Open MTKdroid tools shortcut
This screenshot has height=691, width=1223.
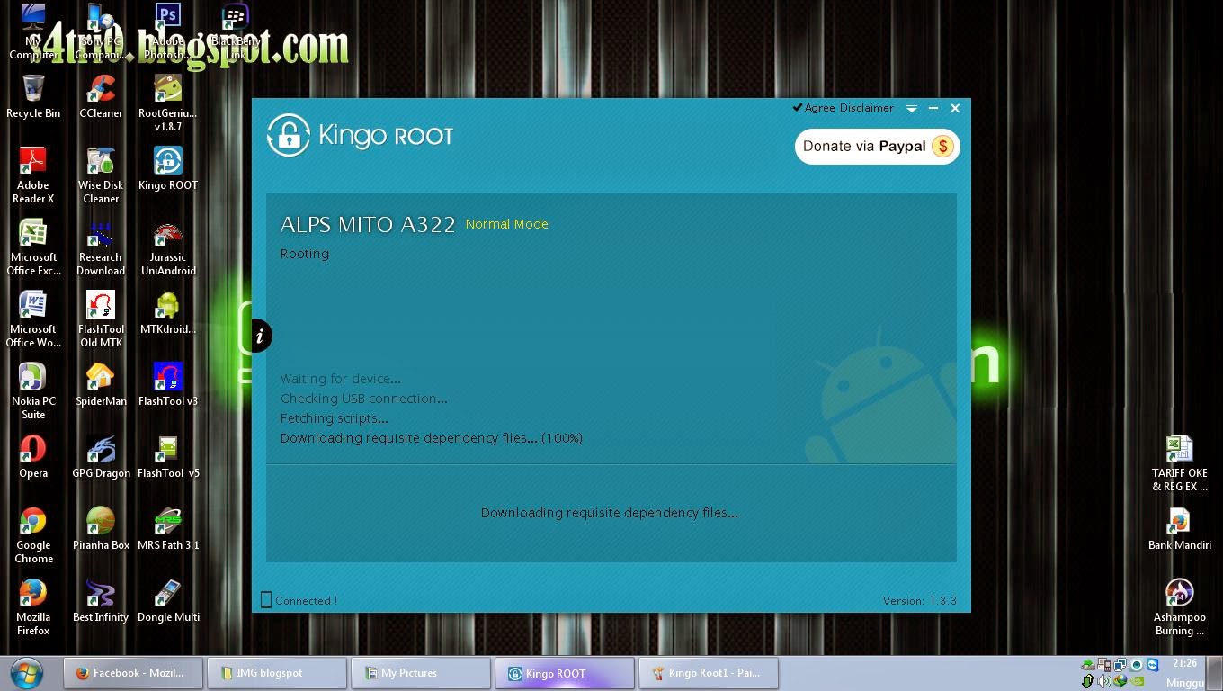tap(167, 312)
